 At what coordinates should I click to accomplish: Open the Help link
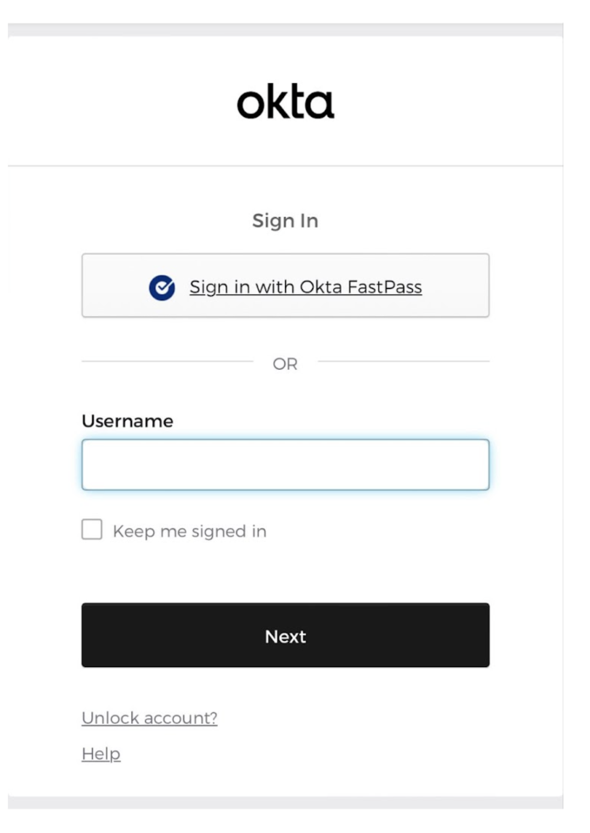(101, 754)
